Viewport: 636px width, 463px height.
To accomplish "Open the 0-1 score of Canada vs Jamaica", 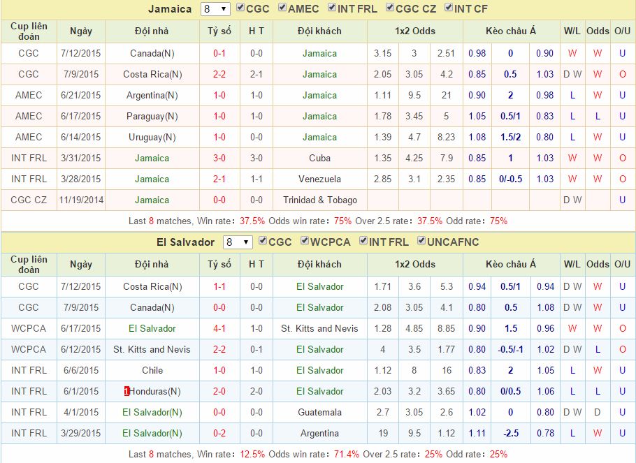I will (219, 53).
